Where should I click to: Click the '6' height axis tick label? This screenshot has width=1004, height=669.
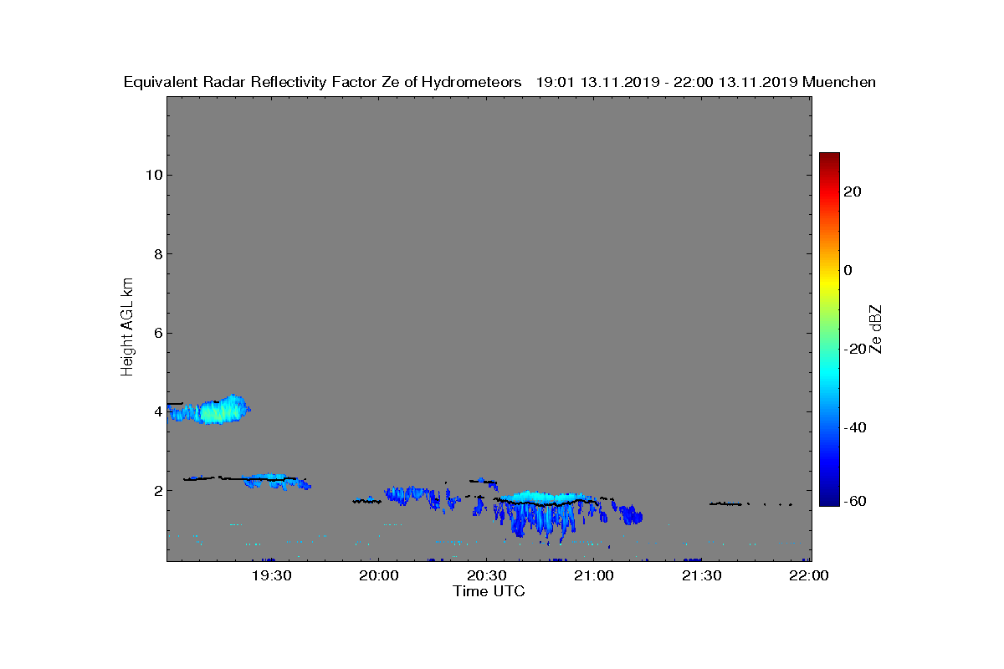156,333
